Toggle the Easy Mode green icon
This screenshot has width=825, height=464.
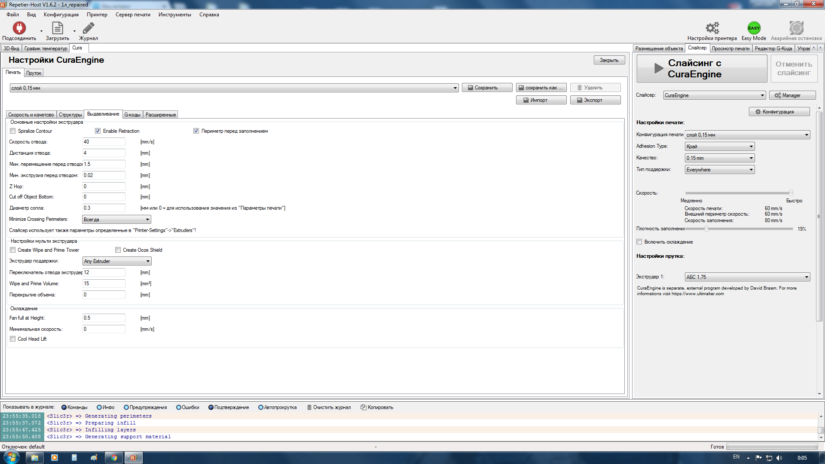(x=754, y=28)
